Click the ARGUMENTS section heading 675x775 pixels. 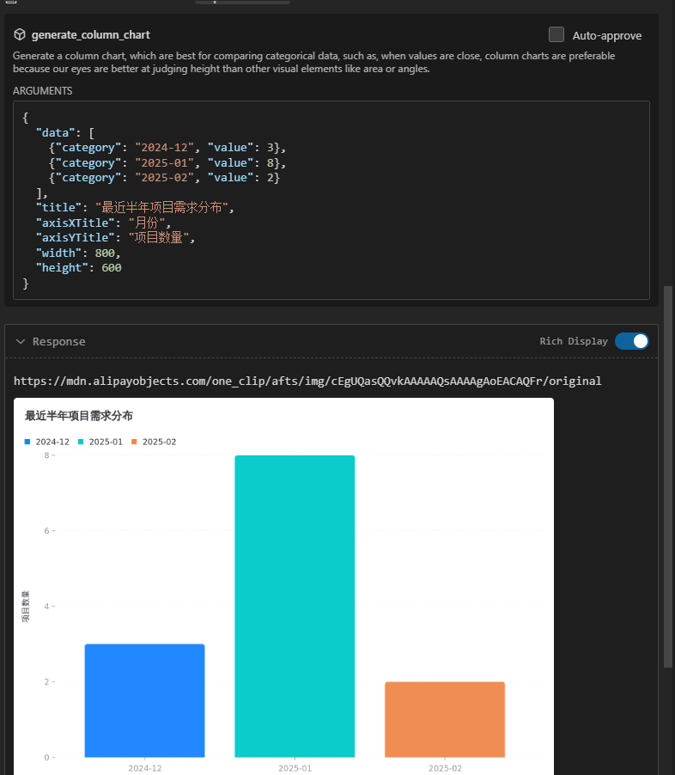click(42, 90)
